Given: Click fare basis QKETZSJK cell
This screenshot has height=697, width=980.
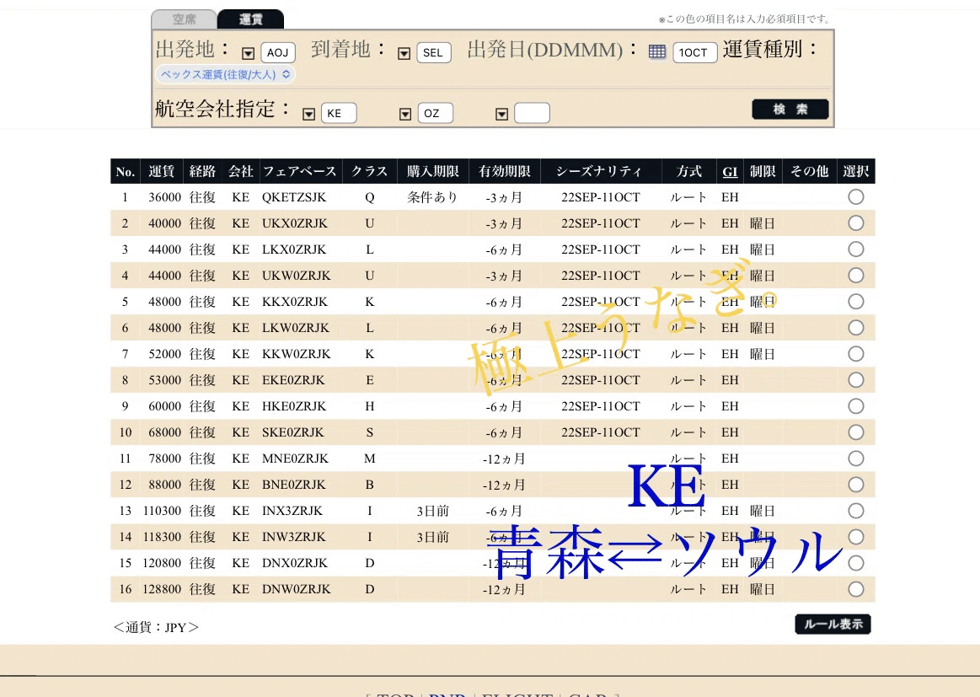Looking at the screenshot, I should (x=294, y=197).
